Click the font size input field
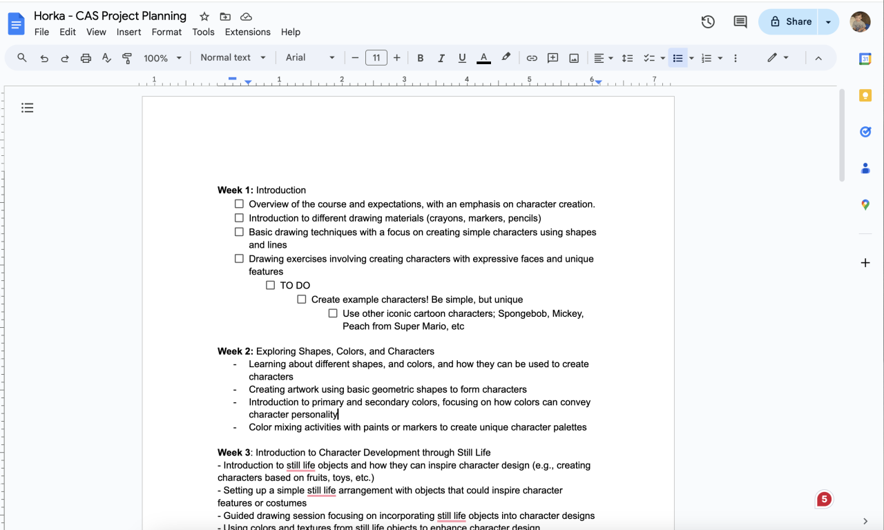The width and height of the screenshot is (884, 530). point(376,58)
